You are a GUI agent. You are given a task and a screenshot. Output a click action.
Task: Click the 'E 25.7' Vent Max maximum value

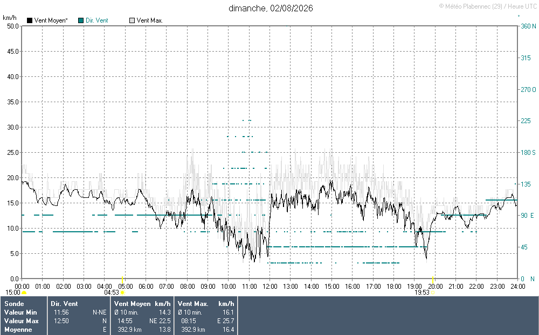(225, 321)
